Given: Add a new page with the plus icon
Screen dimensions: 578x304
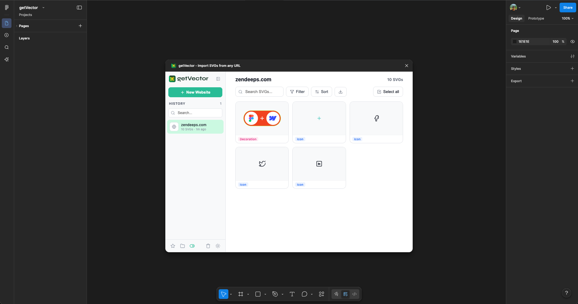Looking at the screenshot, I should pyautogui.click(x=80, y=26).
